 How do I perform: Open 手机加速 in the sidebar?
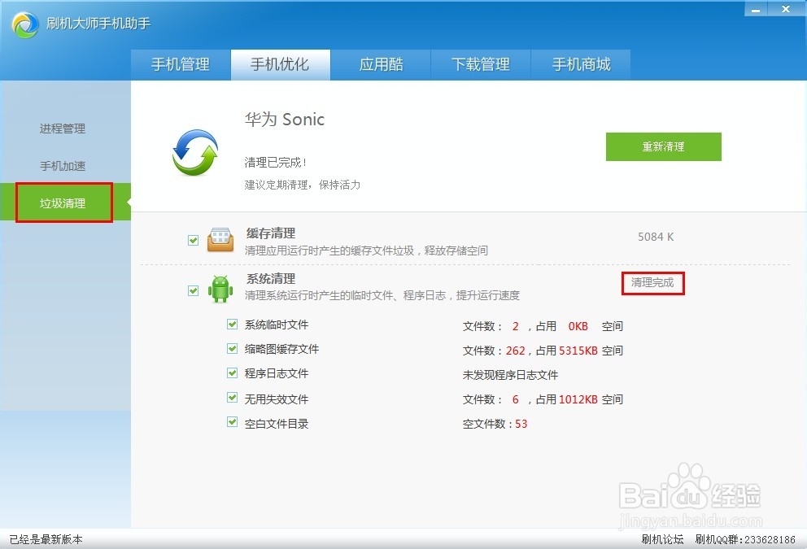(63, 166)
